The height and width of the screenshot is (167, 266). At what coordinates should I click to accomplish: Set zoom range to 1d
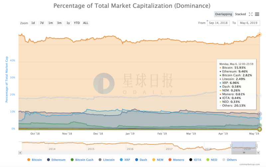tap(33, 23)
